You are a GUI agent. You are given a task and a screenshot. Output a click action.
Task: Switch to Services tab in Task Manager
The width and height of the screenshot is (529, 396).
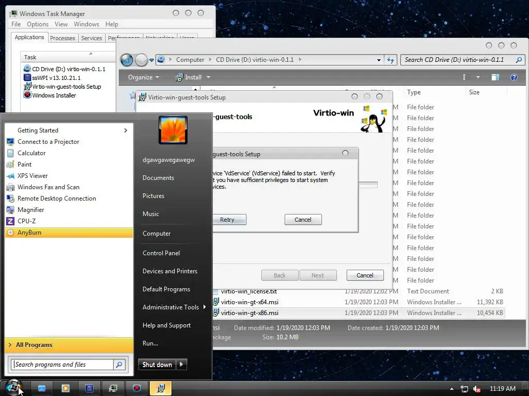click(x=91, y=38)
